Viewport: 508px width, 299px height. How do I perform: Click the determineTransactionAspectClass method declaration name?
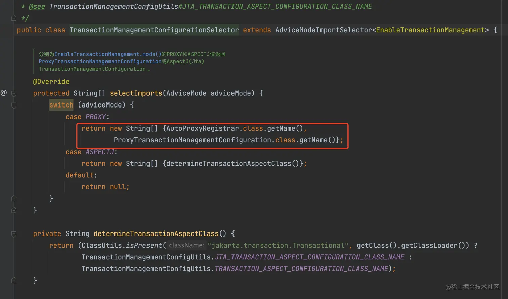156,234
